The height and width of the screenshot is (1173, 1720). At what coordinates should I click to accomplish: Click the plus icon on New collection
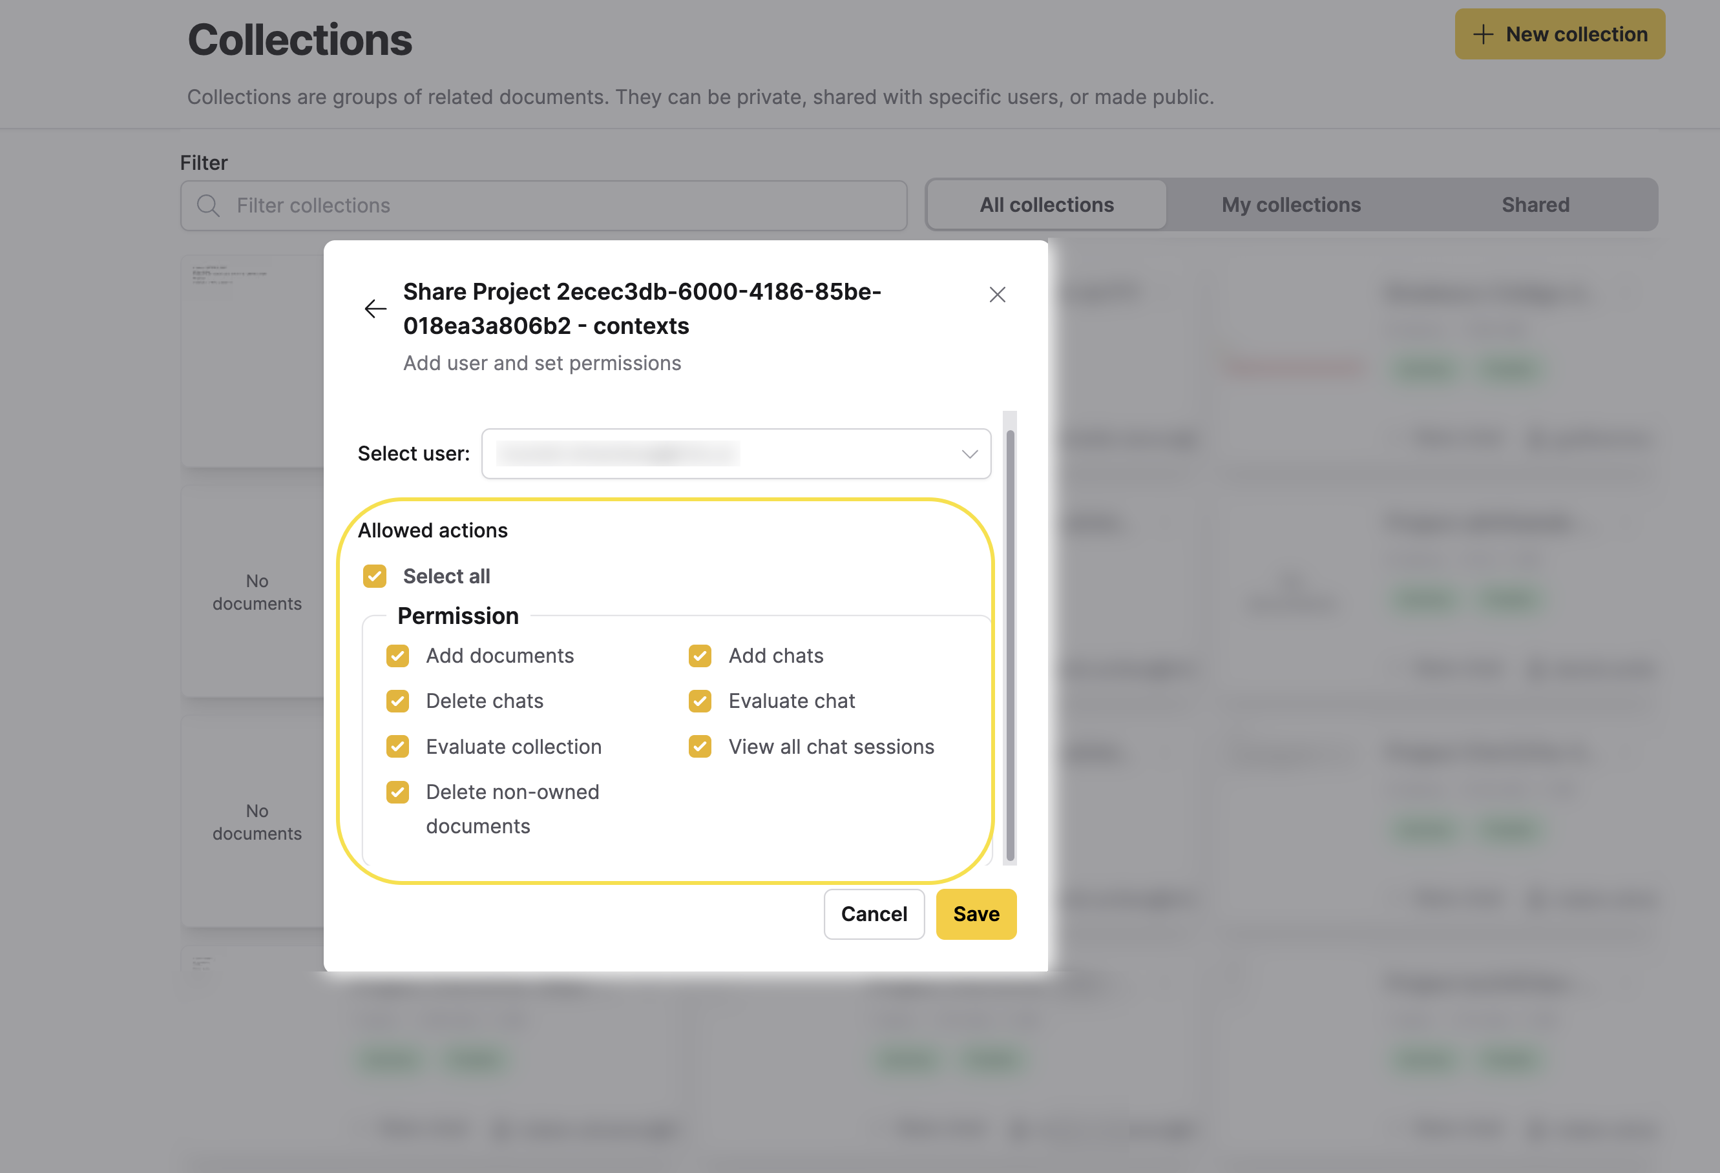click(x=1482, y=35)
